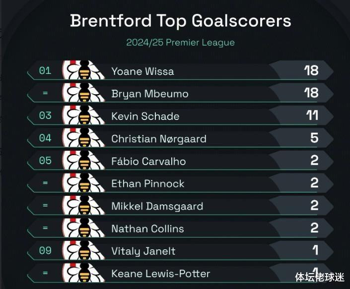350x289 pixels.
Task: Click the Brentford bee badge beside Yoane Wissa
Action: pyautogui.click(x=83, y=70)
